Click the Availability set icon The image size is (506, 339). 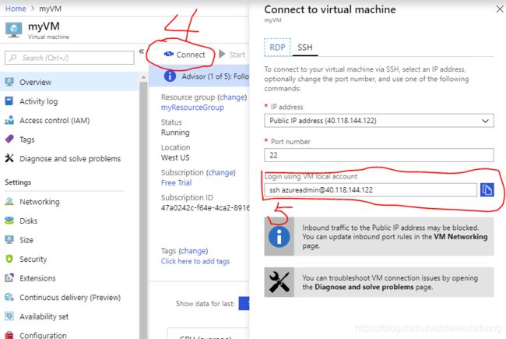coord(9,316)
